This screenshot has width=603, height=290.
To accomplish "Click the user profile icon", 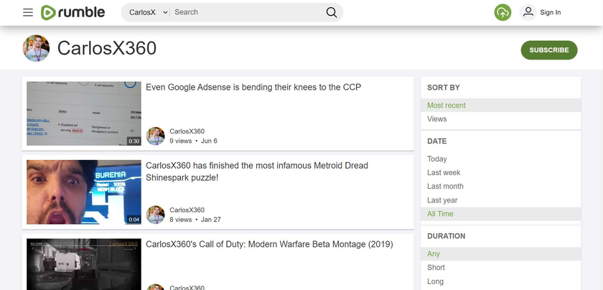I will 528,12.
